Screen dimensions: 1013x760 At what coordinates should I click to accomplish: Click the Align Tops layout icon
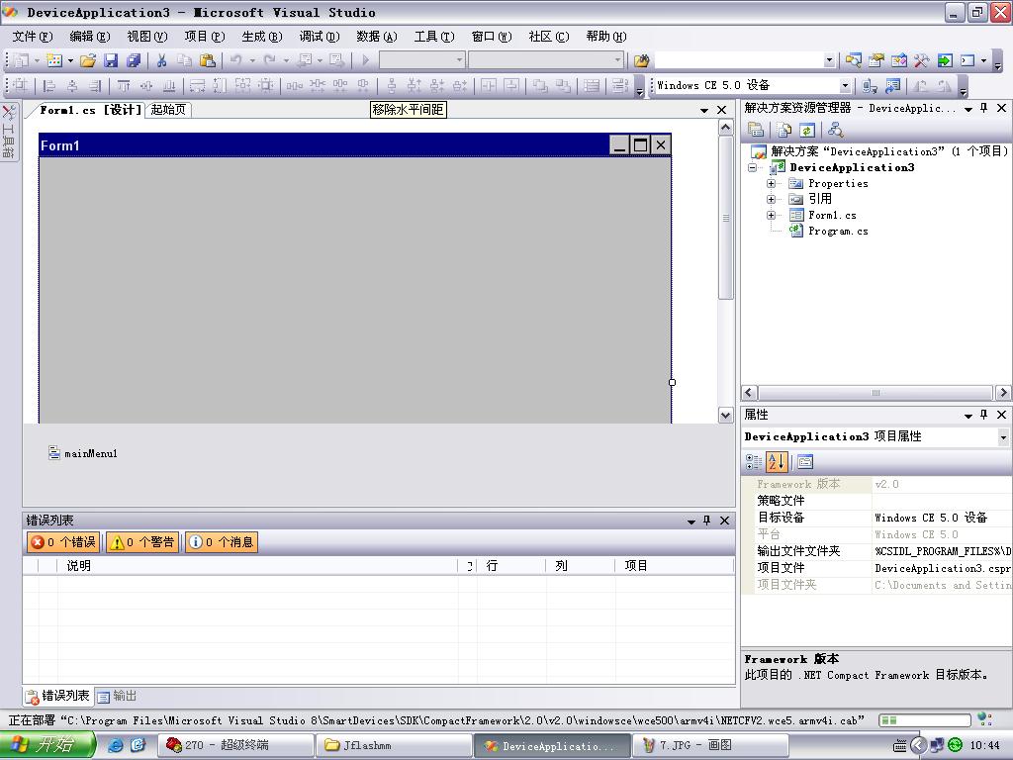coord(124,85)
